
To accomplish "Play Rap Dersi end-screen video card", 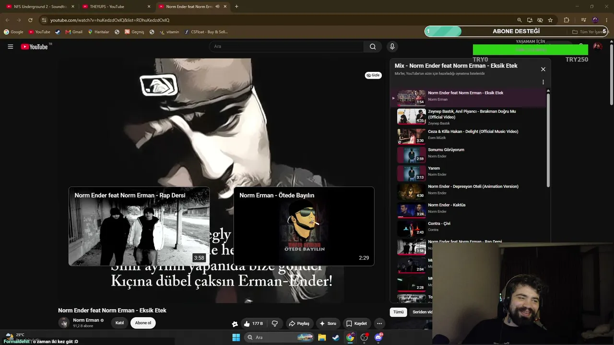I will coord(139,226).
